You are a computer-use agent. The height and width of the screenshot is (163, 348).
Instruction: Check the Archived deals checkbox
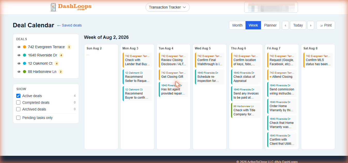[18, 109]
